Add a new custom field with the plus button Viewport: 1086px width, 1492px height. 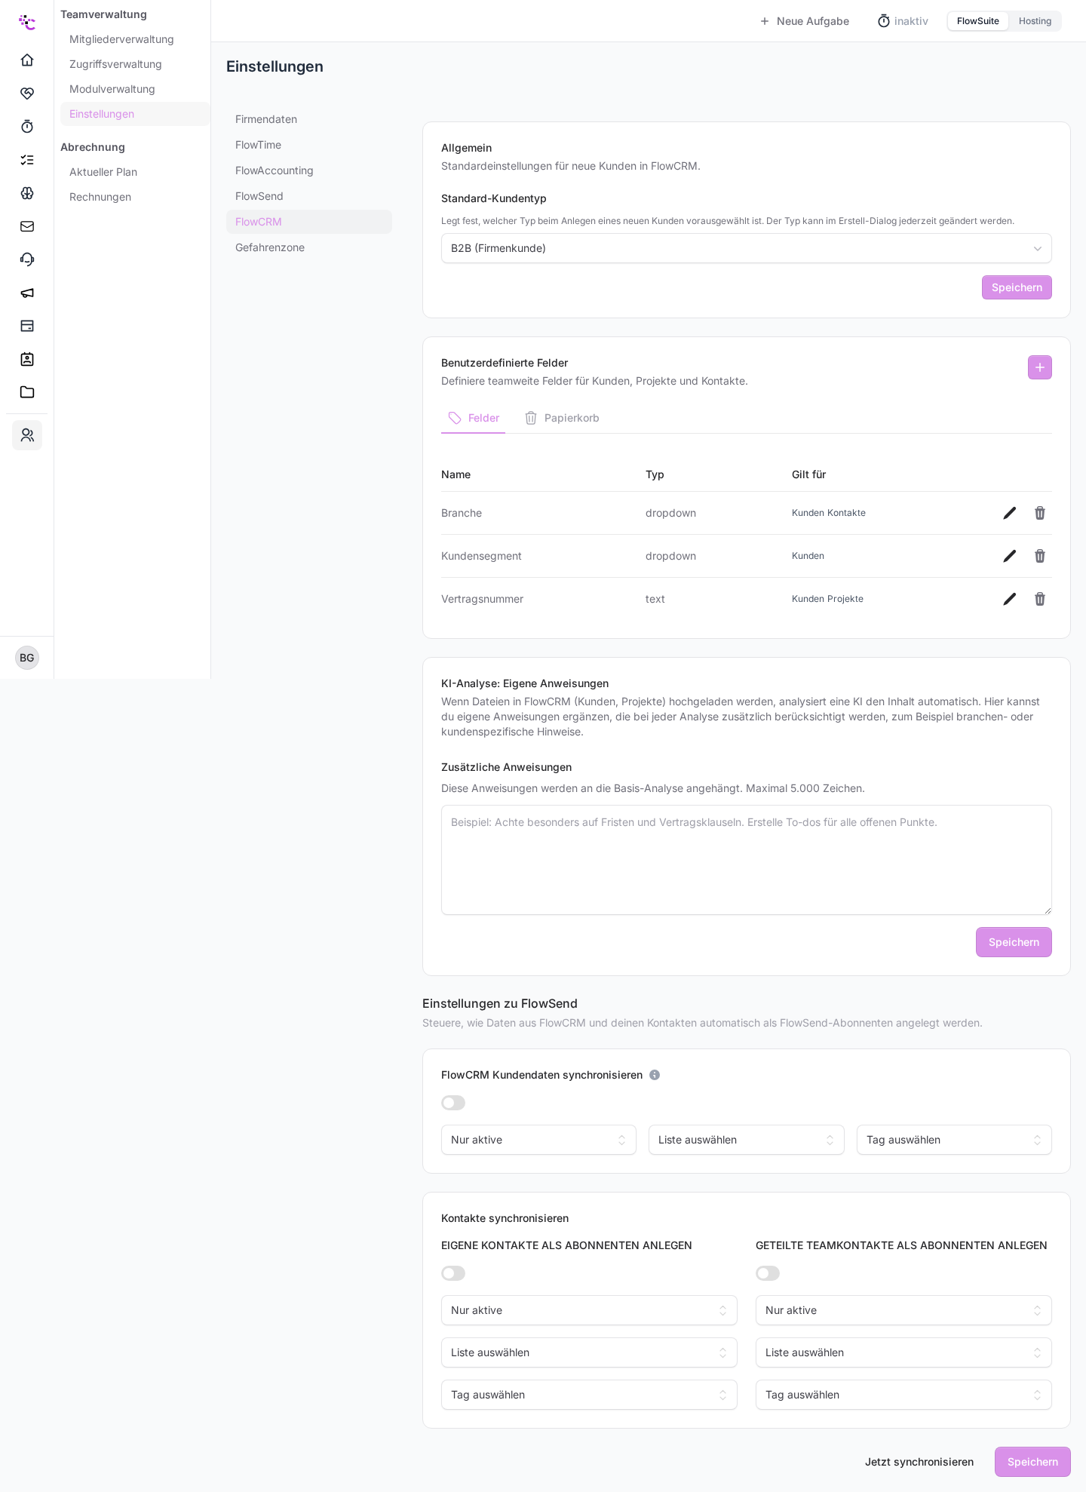coord(1040,367)
